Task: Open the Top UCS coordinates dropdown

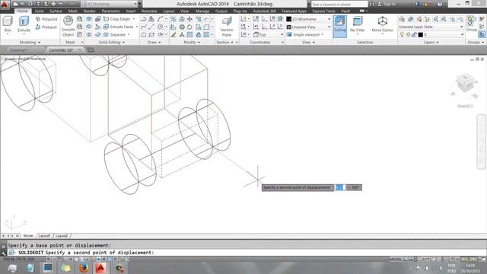Action: click(x=268, y=35)
